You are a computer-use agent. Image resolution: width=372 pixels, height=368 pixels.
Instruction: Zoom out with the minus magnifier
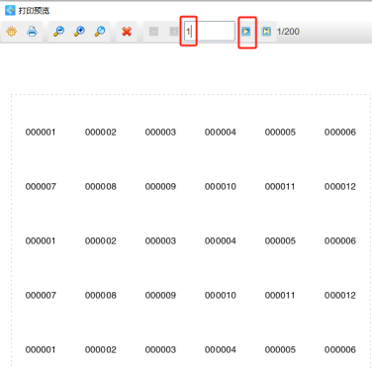pos(58,32)
